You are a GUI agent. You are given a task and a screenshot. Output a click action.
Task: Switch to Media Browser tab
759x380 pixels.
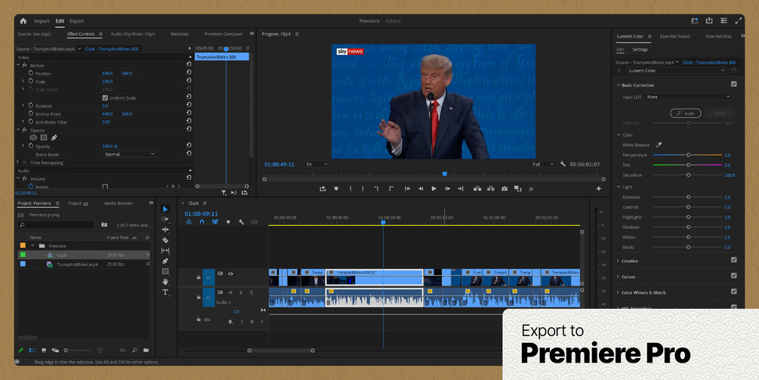pos(119,203)
